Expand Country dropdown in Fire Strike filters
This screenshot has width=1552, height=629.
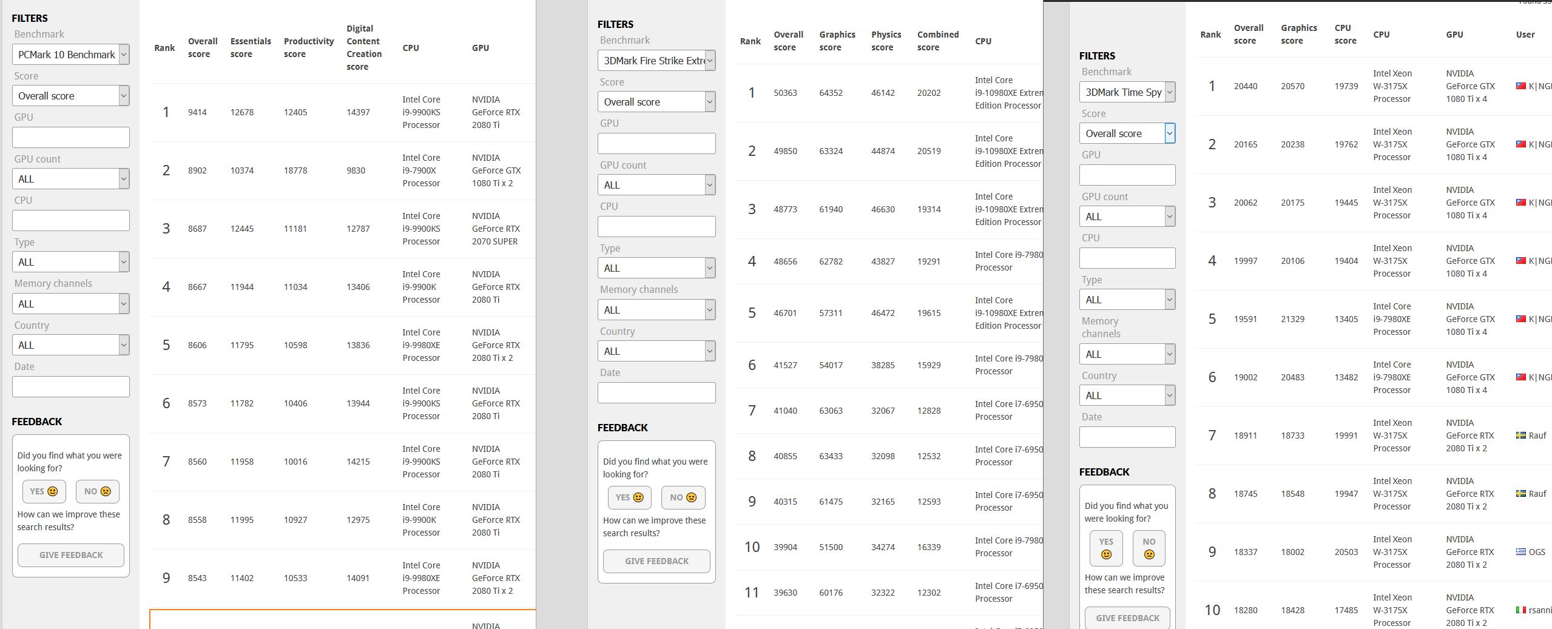coord(656,351)
